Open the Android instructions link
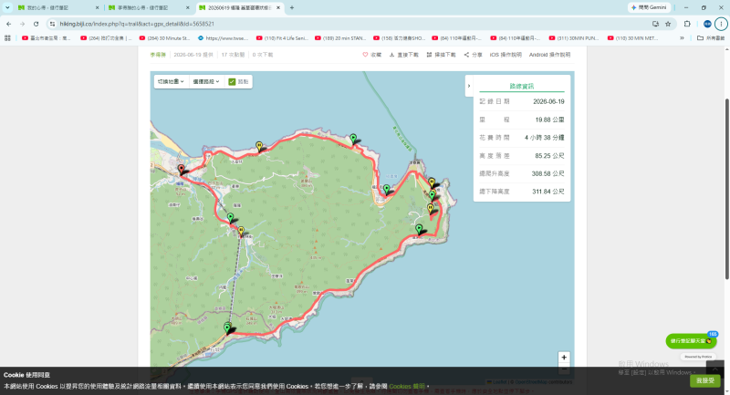Viewport: 730px width, 395px height. pos(549,55)
